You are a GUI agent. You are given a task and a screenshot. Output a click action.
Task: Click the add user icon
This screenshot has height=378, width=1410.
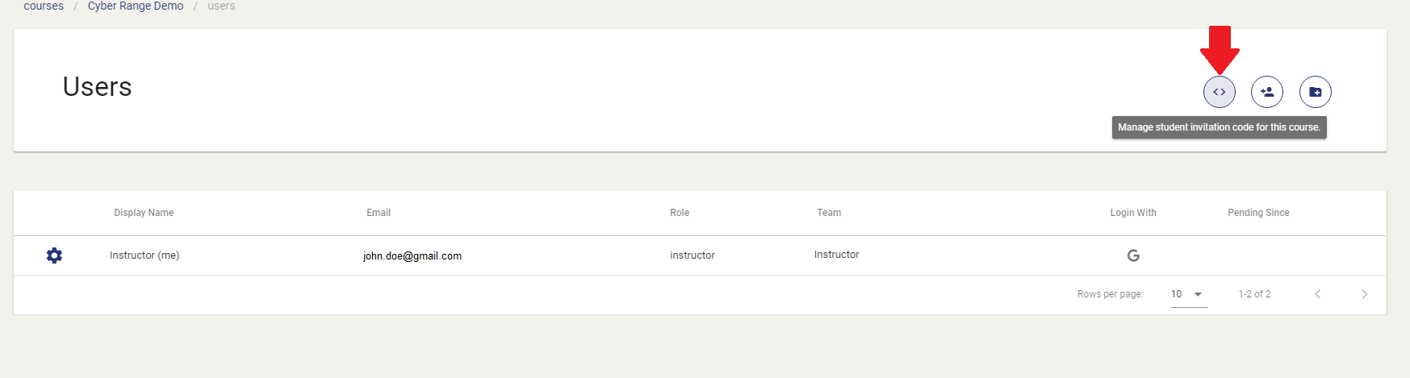(1267, 92)
